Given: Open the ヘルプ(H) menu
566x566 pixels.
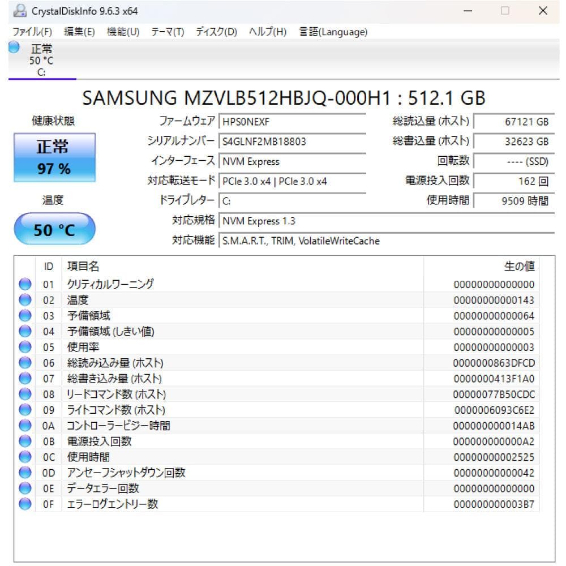Looking at the screenshot, I should click(x=267, y=32).
